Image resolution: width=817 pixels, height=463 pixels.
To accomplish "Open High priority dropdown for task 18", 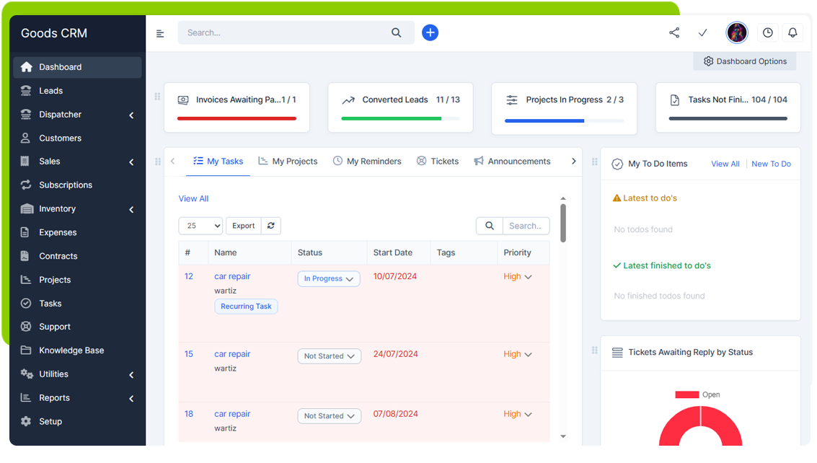I will [518, 415].
